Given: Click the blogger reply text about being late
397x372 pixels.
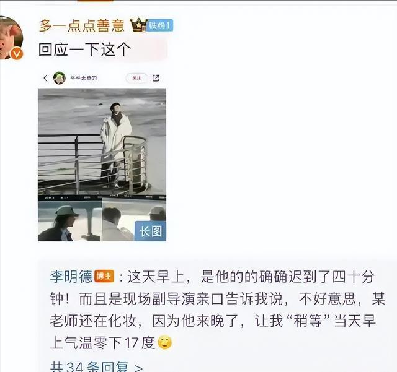Looking at the screenshot, I should tap(217, 309).
